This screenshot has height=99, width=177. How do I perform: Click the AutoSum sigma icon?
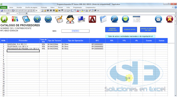pyautogui.click(x=34, y=11)
